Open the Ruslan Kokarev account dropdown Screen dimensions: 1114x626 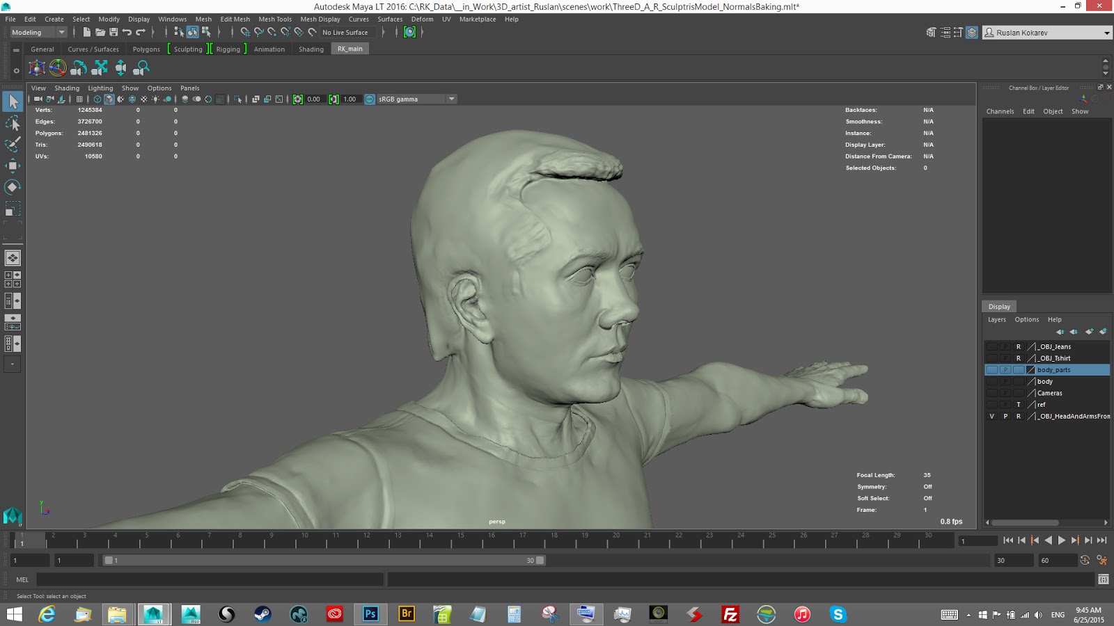click(1106, 33)
